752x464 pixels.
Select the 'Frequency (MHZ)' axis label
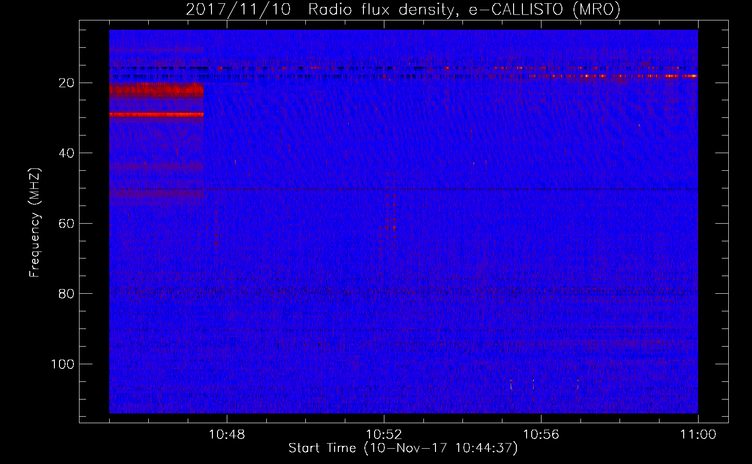[35, 223]
